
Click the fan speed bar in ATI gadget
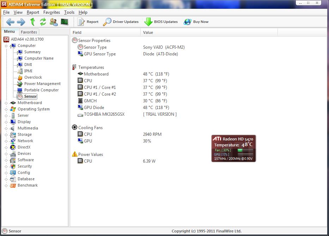[x=245, y=150]
